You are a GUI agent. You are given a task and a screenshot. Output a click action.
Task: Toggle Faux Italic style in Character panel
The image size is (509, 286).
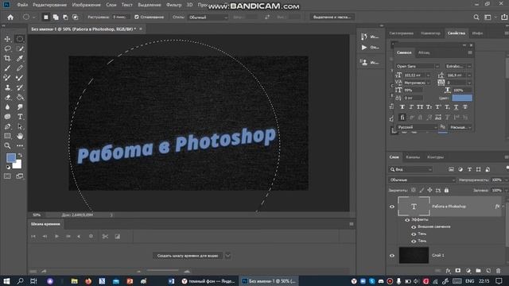click(411, 107)
